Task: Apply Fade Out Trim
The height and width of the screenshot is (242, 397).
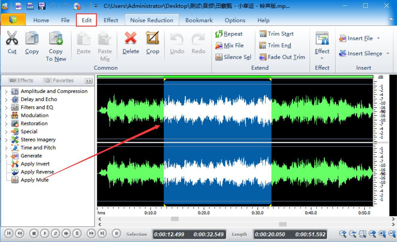Action: 282,57
